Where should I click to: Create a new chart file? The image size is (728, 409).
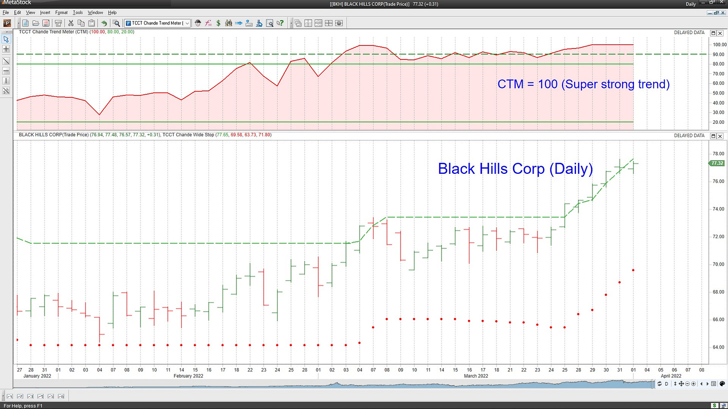tap(25, 23)
